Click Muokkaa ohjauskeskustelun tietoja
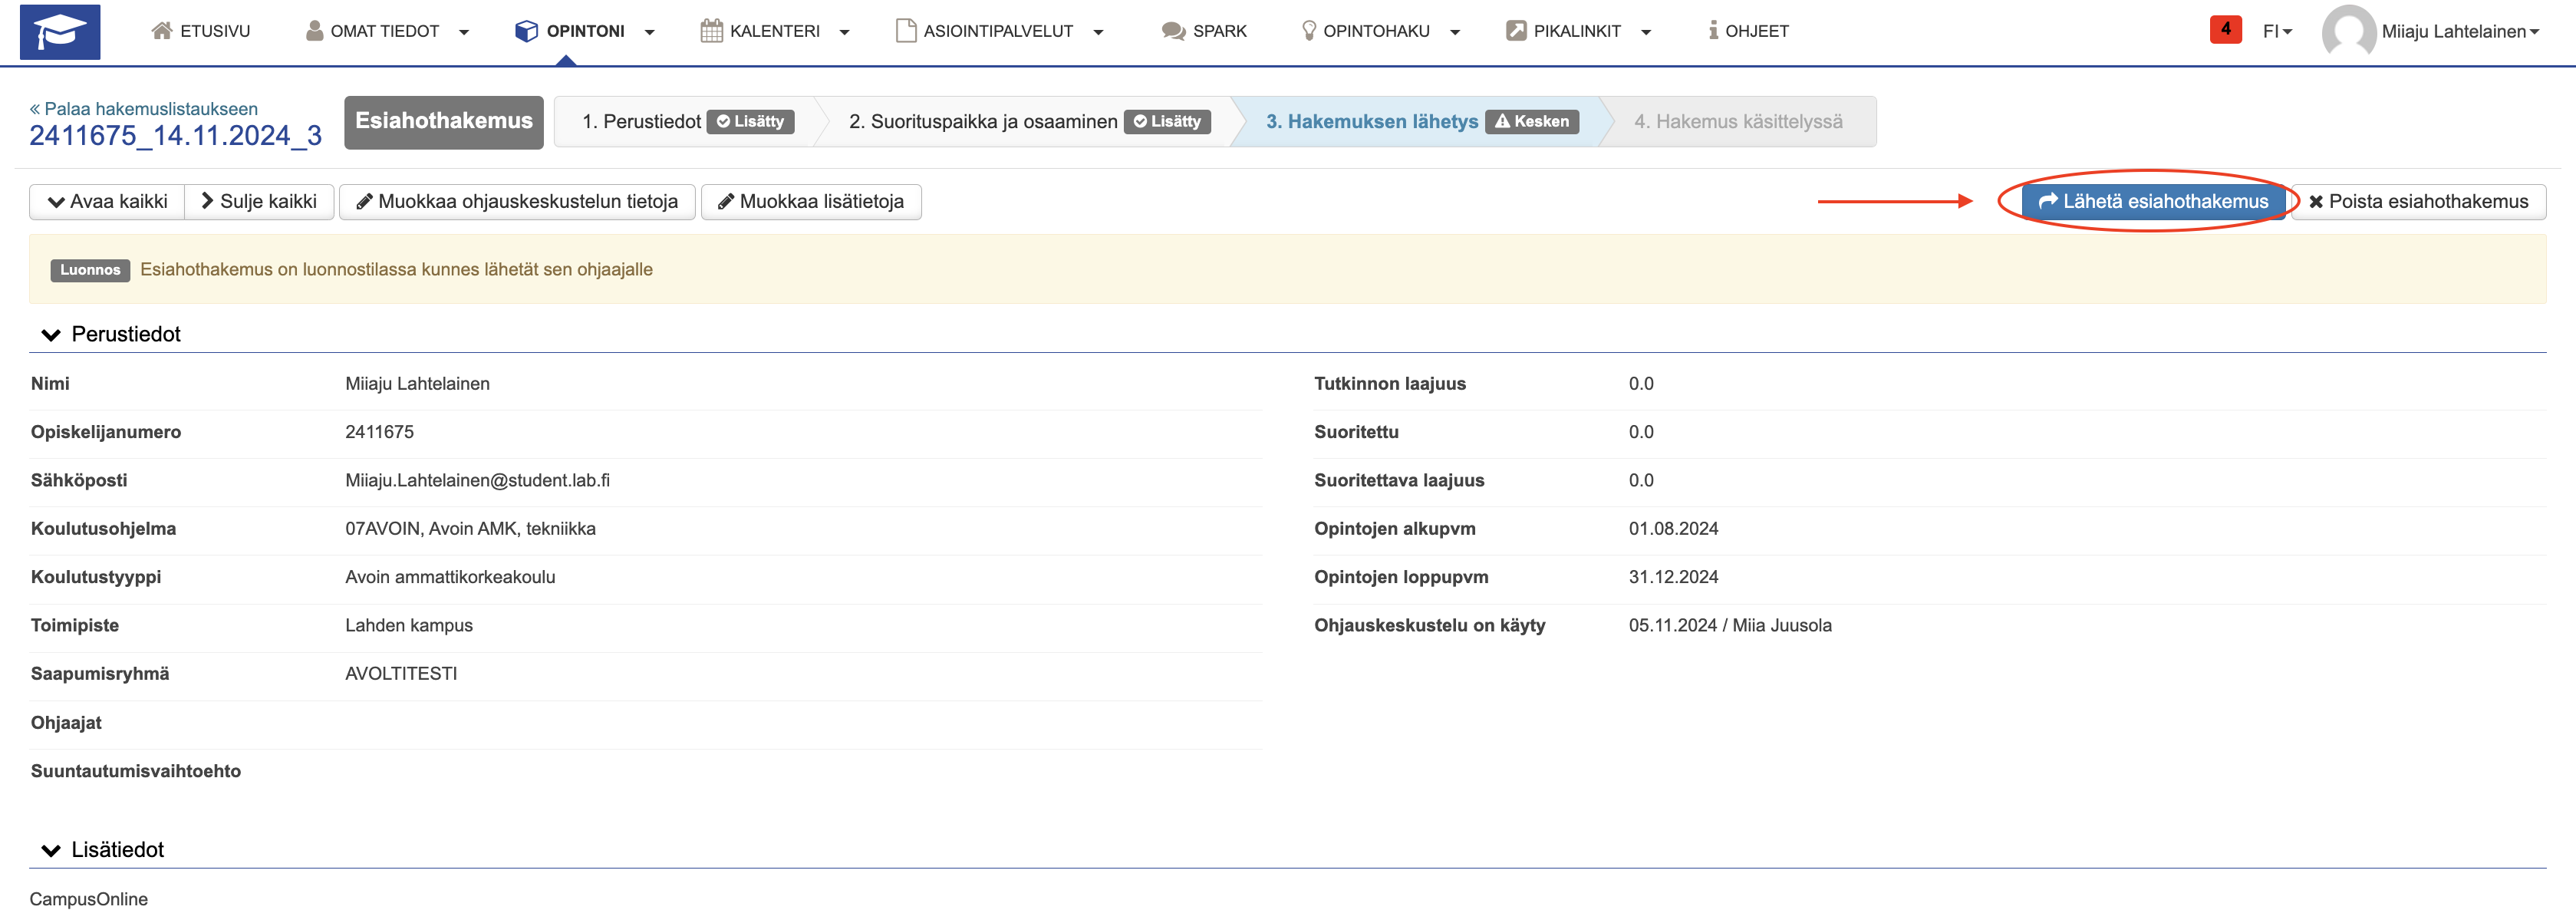Screen dimensions: 2576x923 coord(517,202)
